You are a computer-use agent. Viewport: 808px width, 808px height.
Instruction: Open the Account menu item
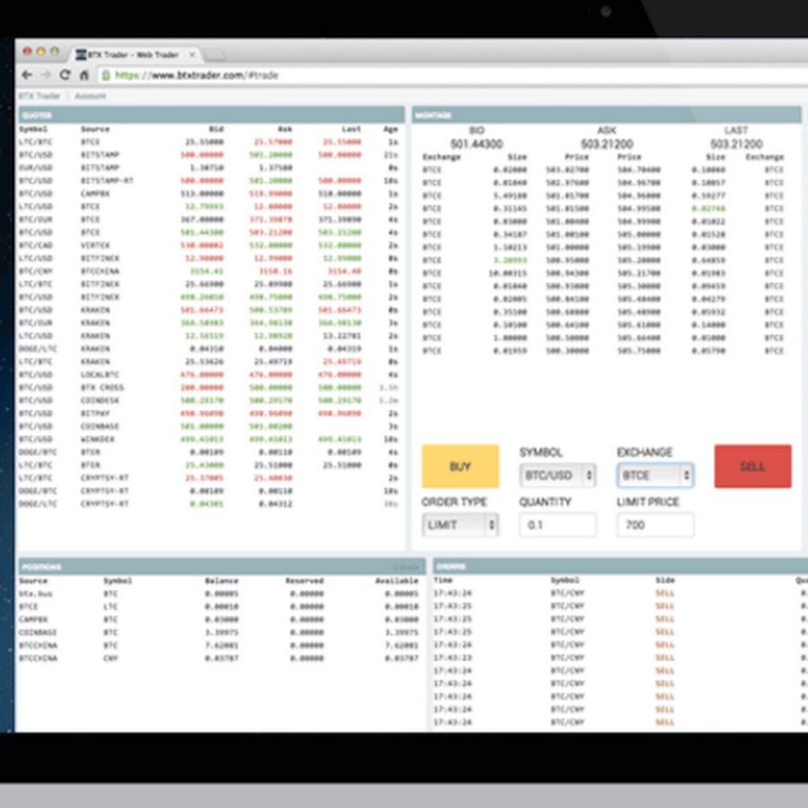(90, 96)
